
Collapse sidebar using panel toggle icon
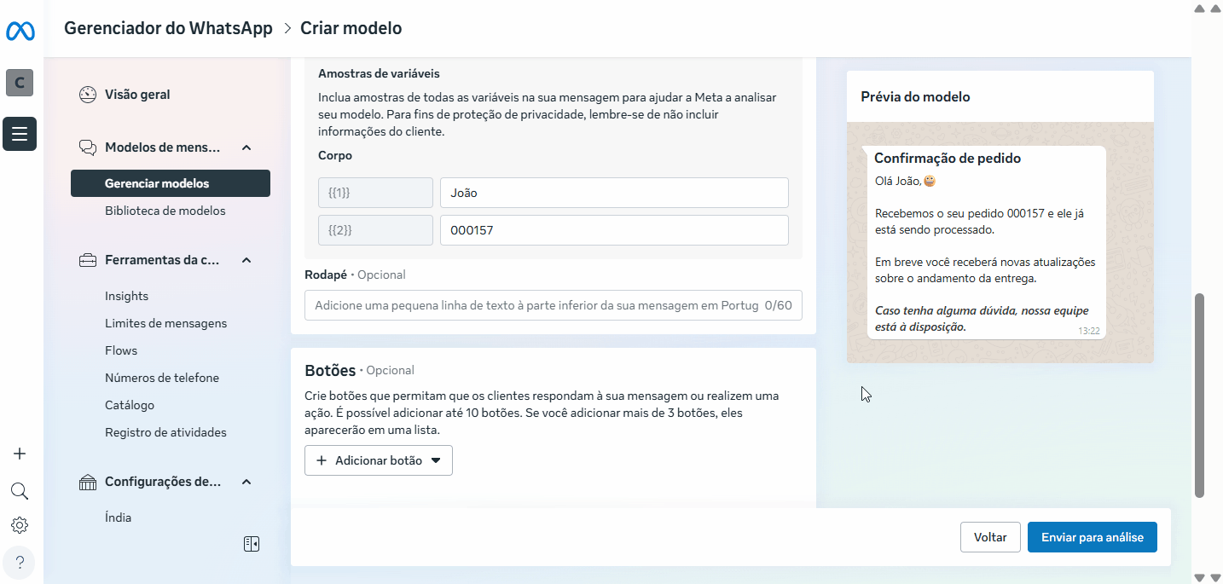click(251, 544)
